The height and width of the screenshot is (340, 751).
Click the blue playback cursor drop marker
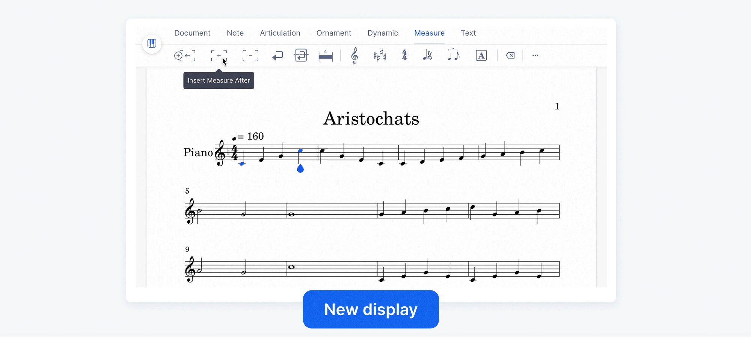click(300, 168)
